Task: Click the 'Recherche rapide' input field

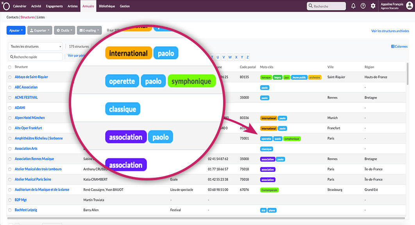Action: tap(35, 57)
